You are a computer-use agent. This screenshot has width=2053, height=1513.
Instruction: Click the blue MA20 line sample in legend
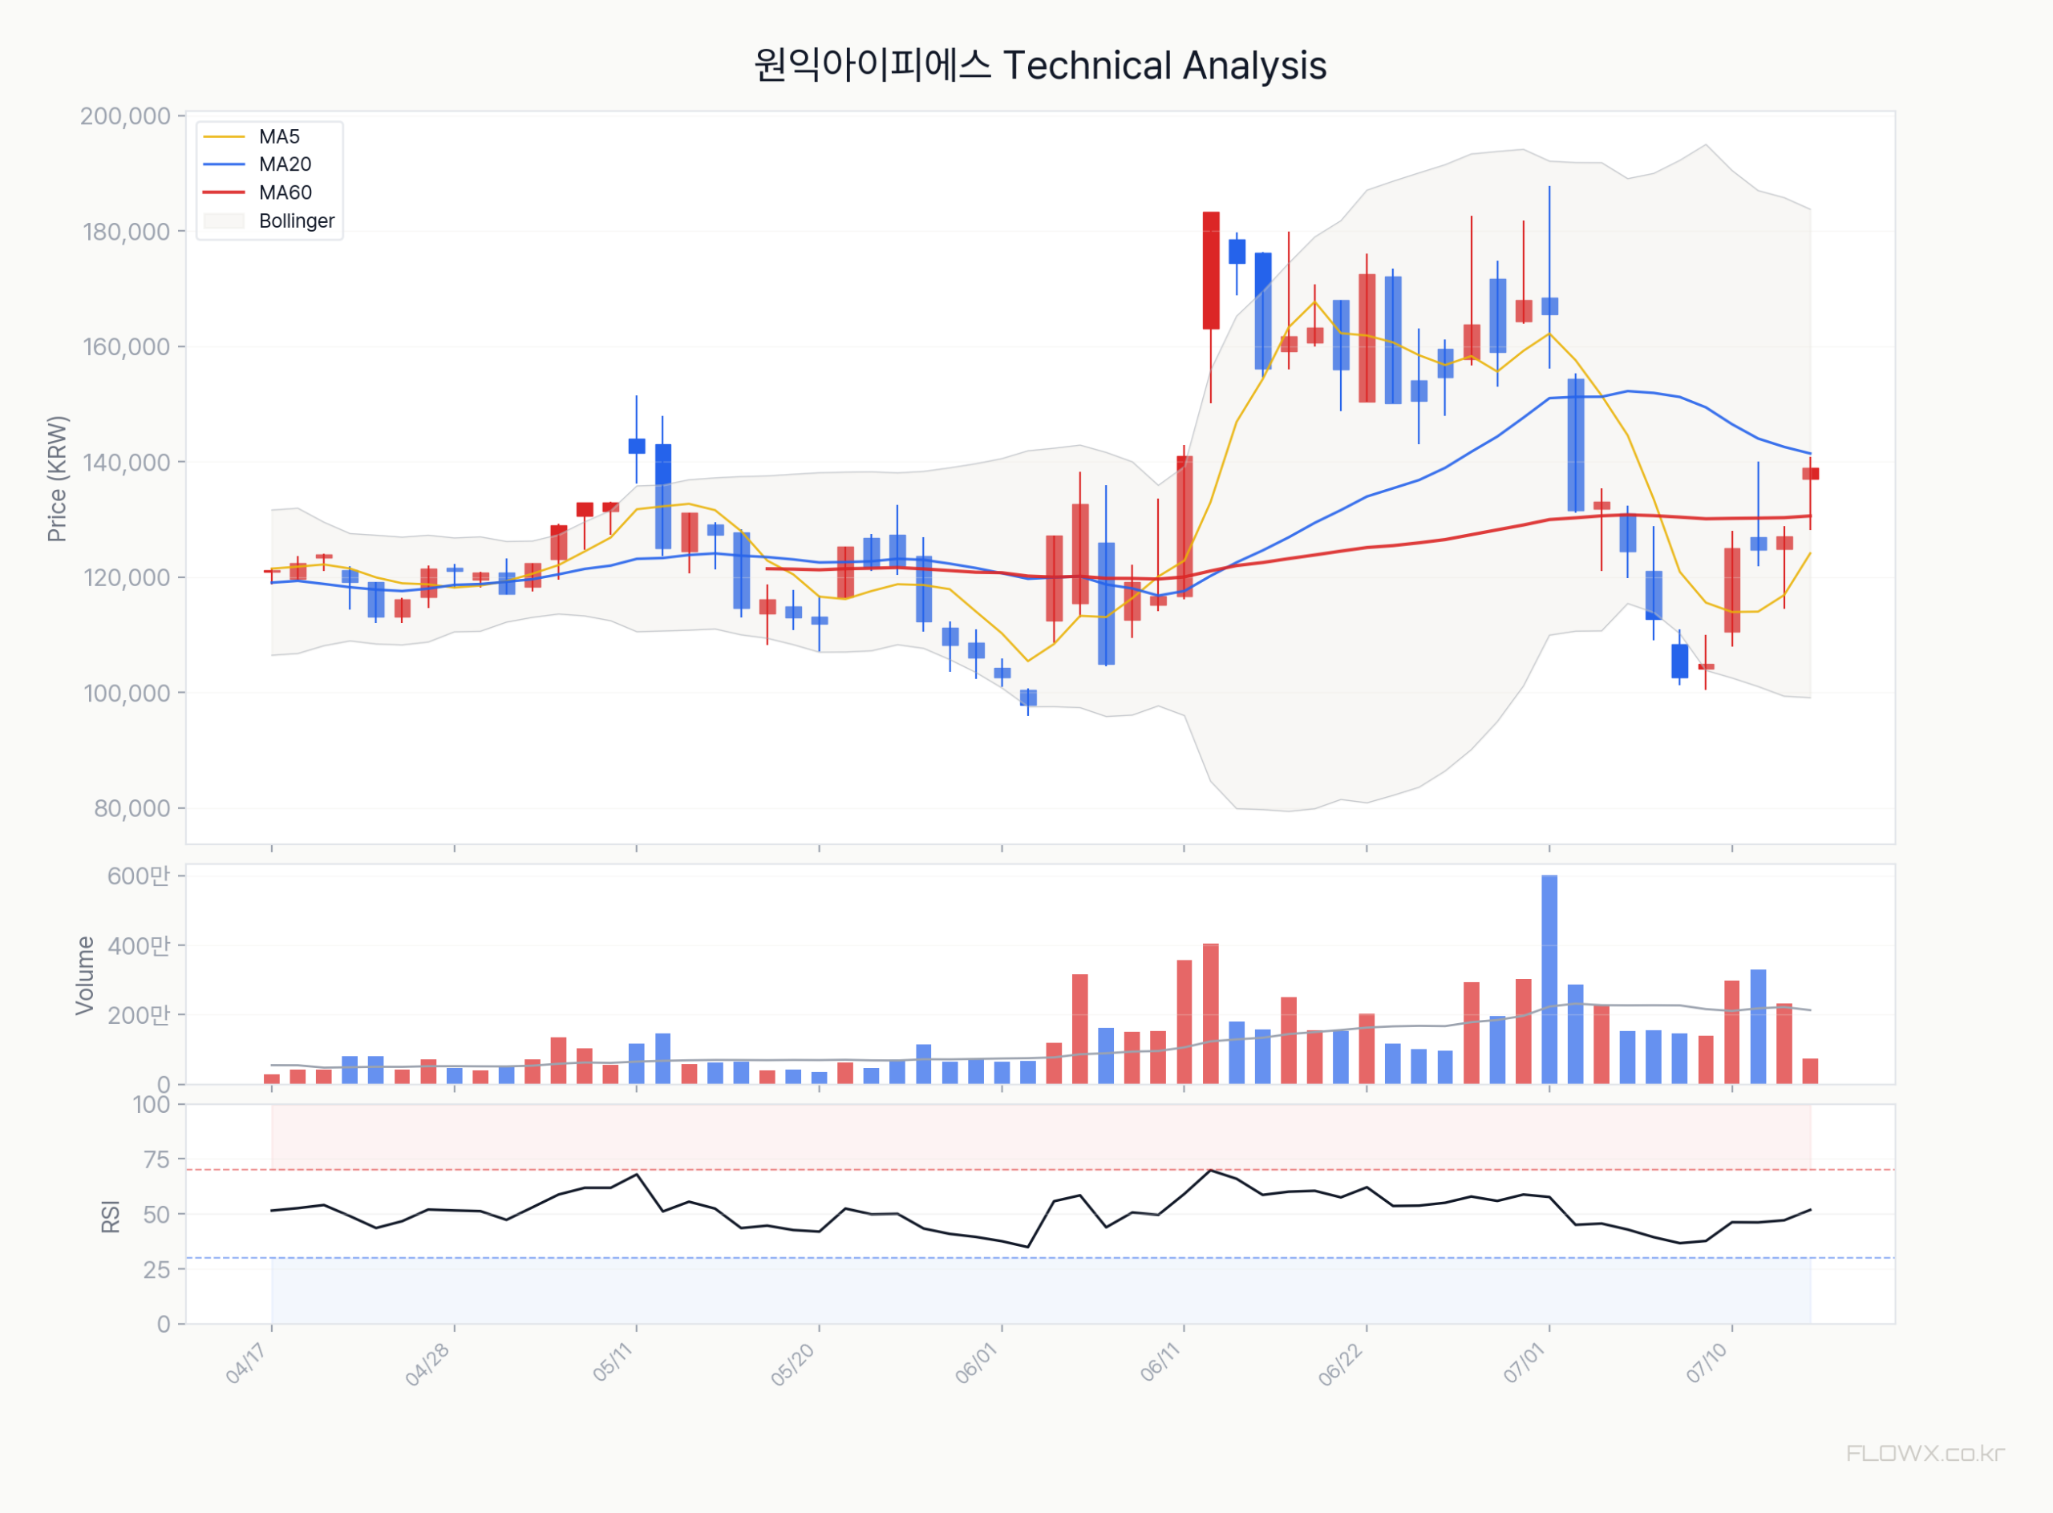pos(225,164)
